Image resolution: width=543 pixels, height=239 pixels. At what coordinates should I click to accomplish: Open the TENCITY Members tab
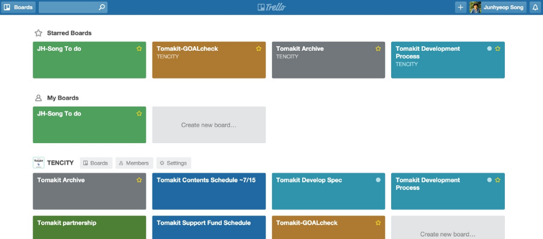[134, 163]
